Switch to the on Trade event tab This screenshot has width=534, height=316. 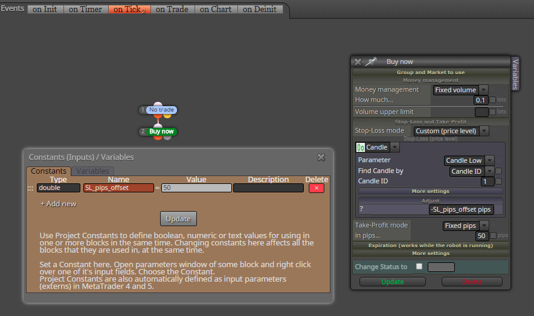(x=172, y=10)
